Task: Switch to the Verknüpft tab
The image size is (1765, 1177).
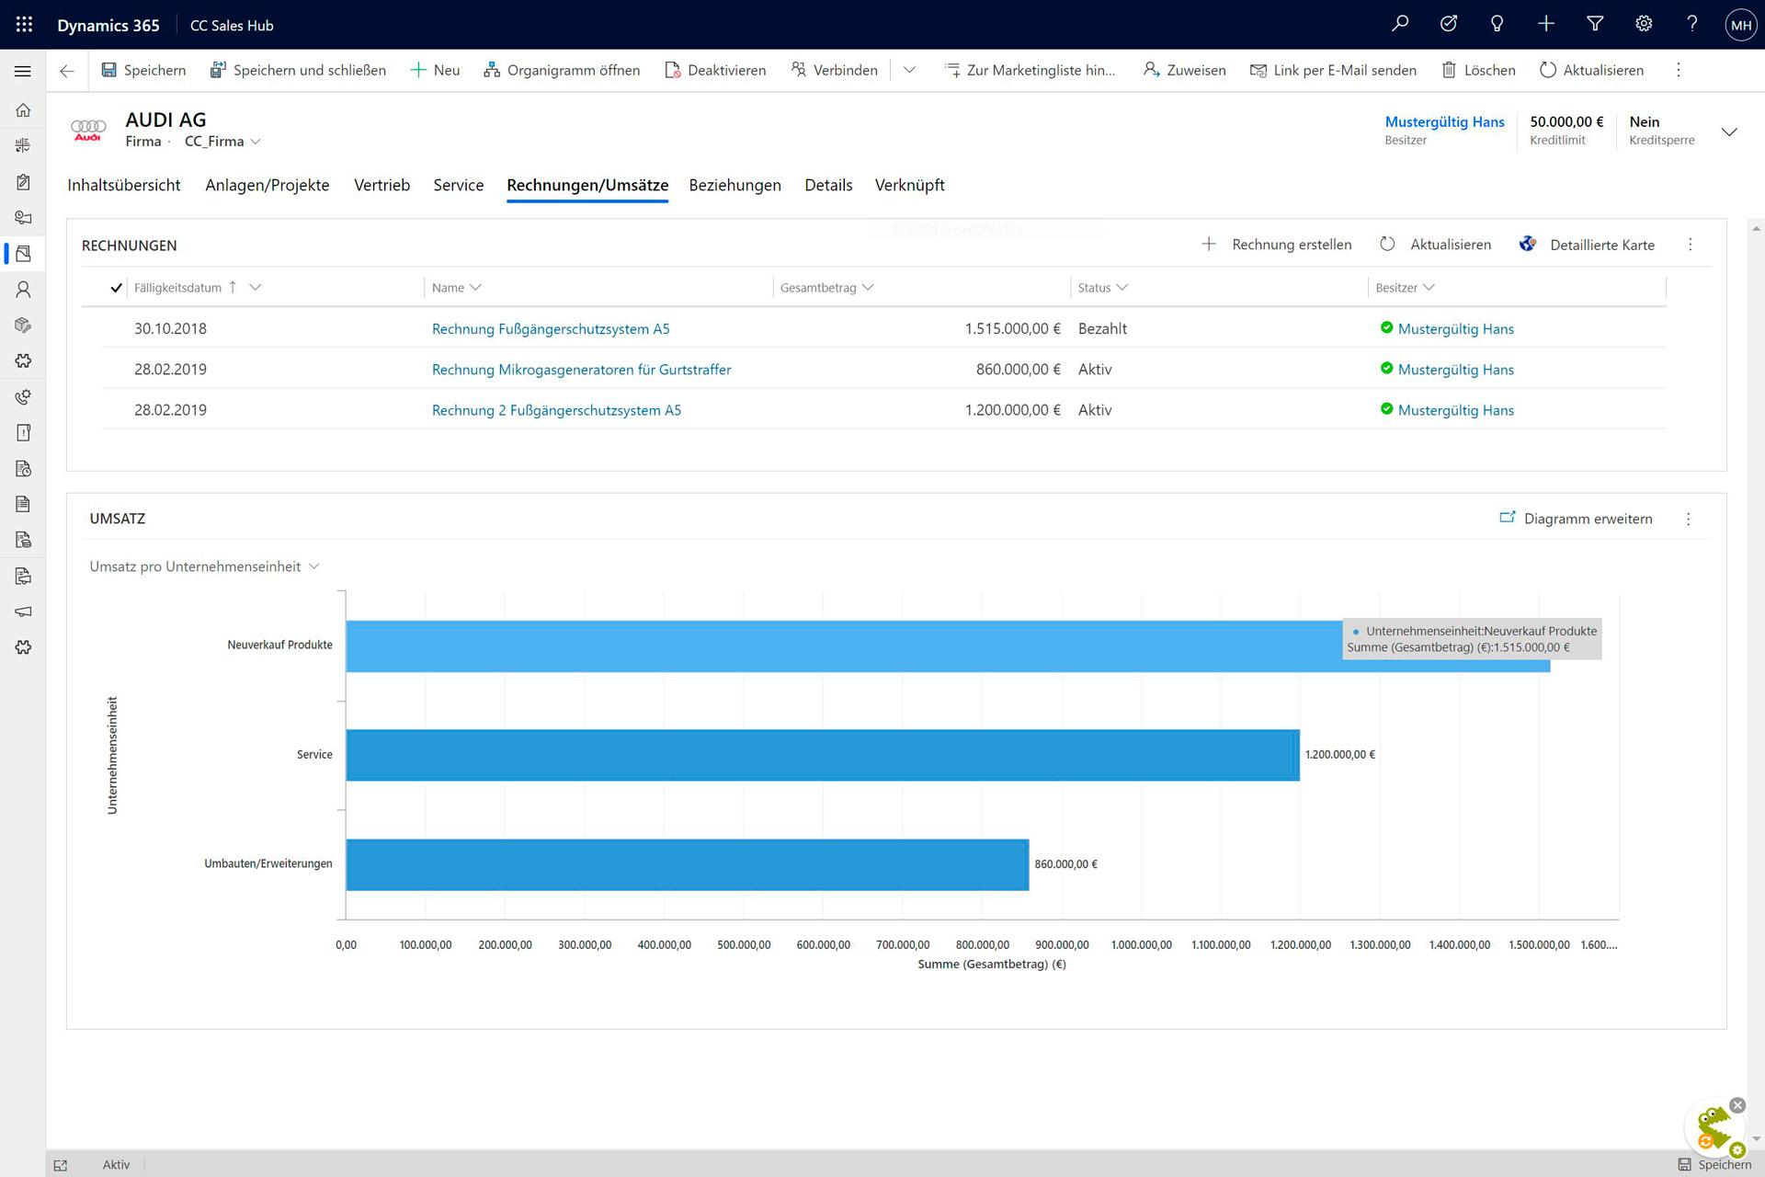Action: click(910, 185)
